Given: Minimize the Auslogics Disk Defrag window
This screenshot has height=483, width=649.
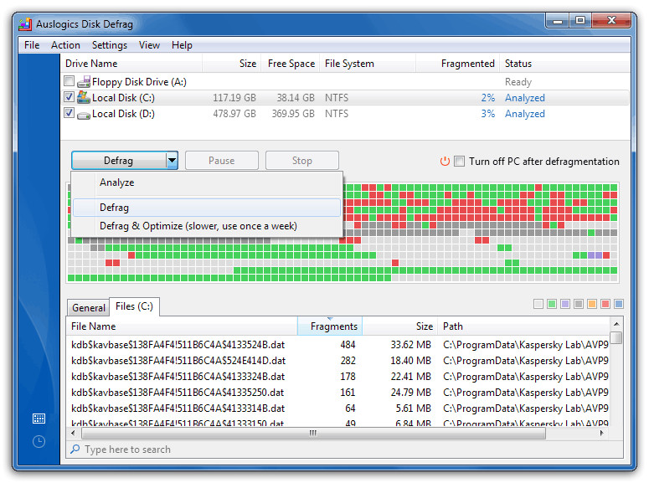Looking at the screenshot, I should click(558, 21).
